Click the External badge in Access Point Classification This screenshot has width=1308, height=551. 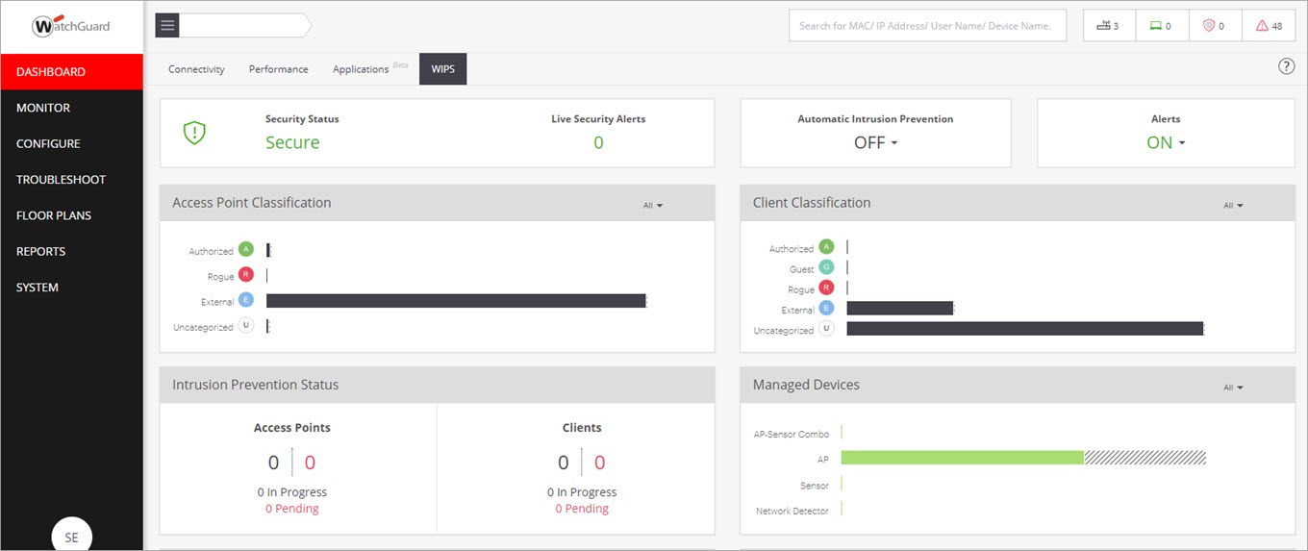(x=246, y=300)
